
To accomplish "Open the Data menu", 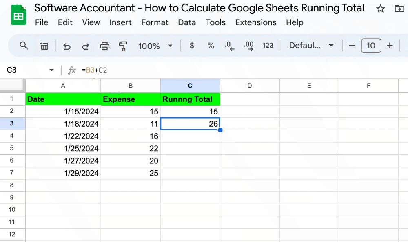I will click(187, 23).
